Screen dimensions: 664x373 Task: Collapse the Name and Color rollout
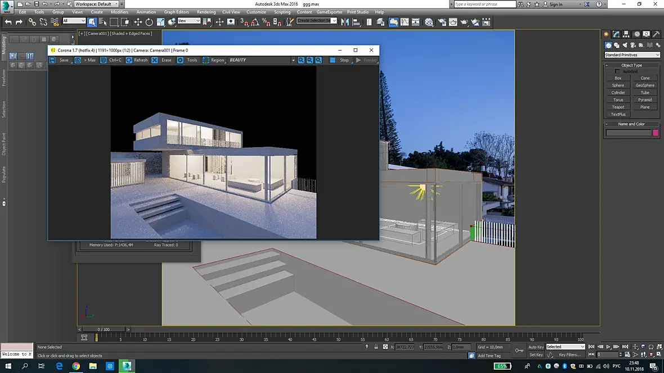click(x=631, y=124)
